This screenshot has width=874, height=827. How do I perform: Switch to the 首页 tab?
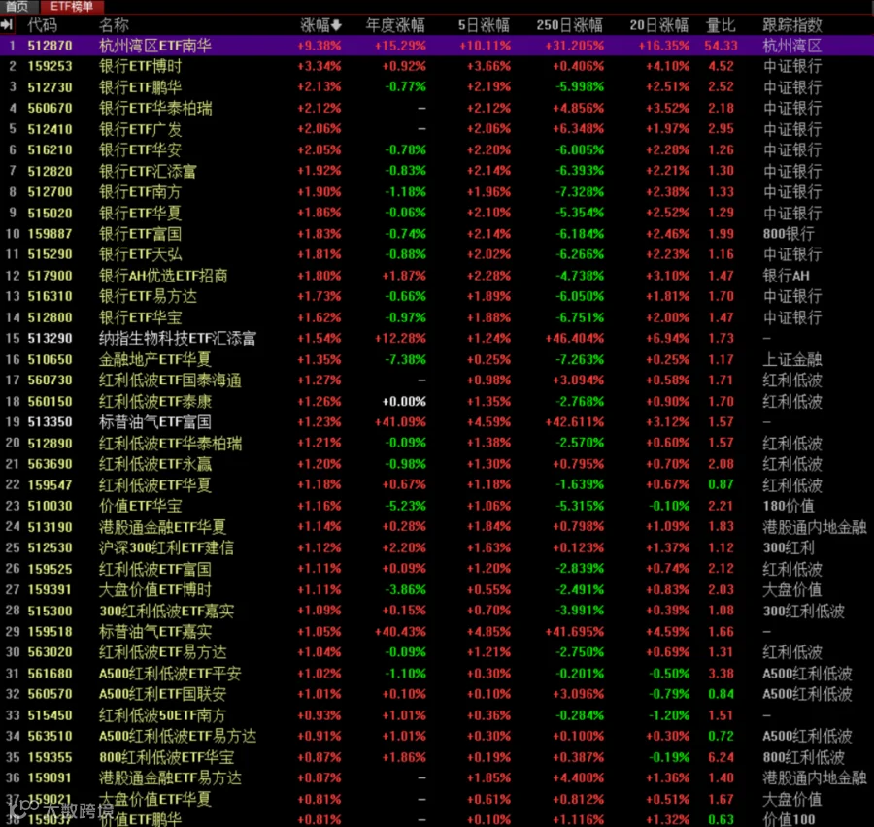[17, 6]
